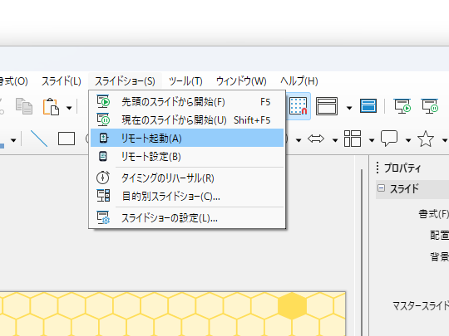This screenshot has width=449, height=336.
Task: Collapse the スライド section in properties
Action: coord(381,188)
